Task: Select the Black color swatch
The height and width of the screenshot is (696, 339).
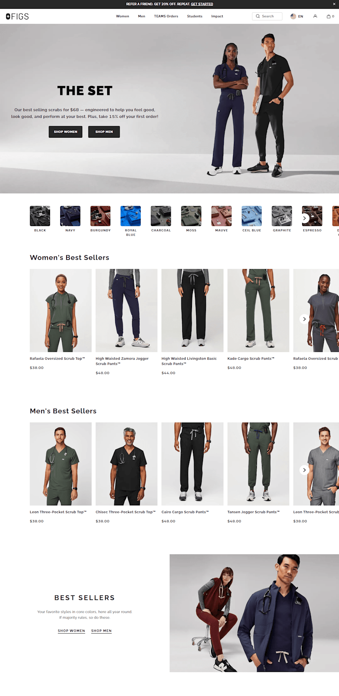Action: click(40, 216)
